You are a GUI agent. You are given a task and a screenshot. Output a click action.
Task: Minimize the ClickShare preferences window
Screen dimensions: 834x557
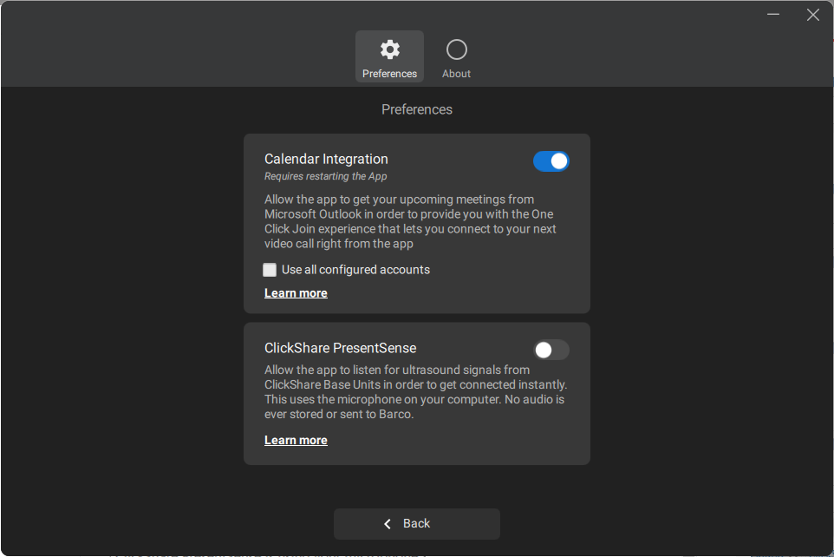click(x=773, y=15)
